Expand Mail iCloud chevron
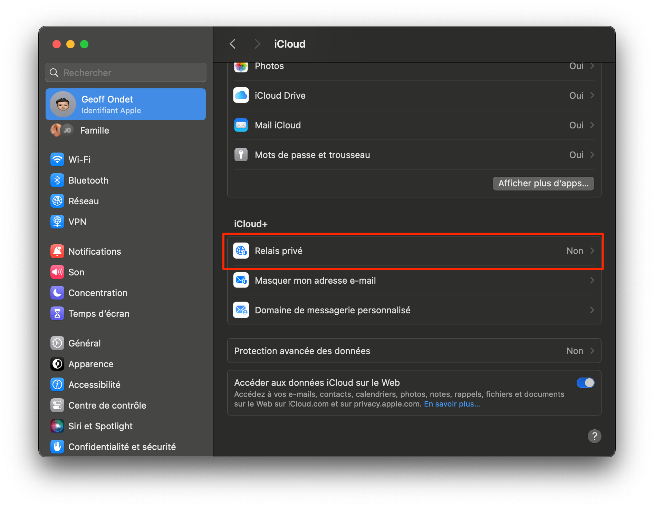The width and height of the screenshot is (654, 508). pyautogui.click(x=592, y=125)
